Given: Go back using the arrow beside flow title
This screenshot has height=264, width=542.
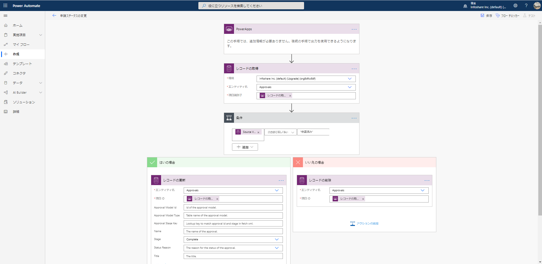Looking at the screenshot, I should [54, 16].
